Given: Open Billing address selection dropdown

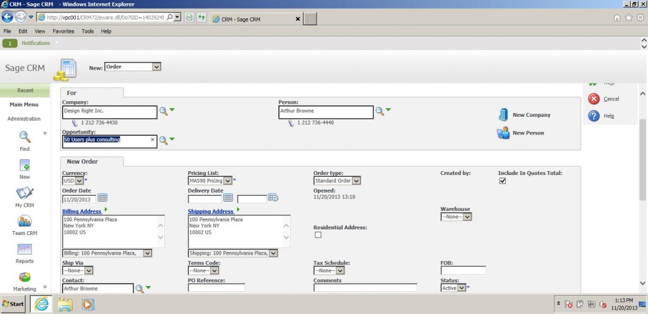Looking at the screenshot, I should 107,253.
